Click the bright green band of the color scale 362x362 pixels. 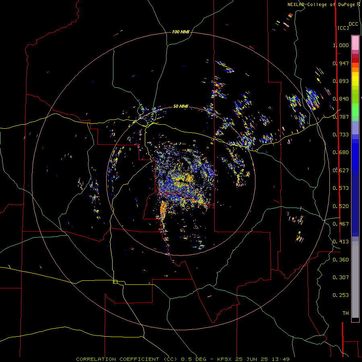point(355,110)
